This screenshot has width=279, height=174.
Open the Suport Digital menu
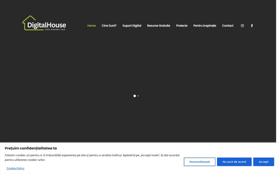point(132,26)
